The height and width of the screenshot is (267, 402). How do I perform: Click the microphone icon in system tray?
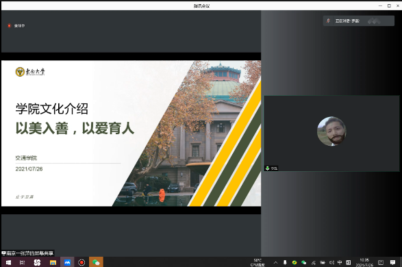(285, 262)
